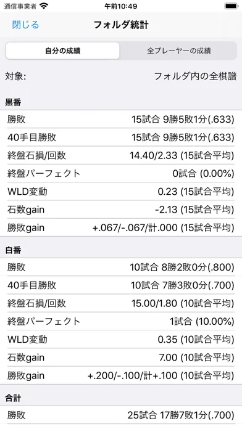Tap 白番 40手目勝敗 row showing 7勝3敗
This screenshot has height=429, width=242.
(x=121, y=285)
